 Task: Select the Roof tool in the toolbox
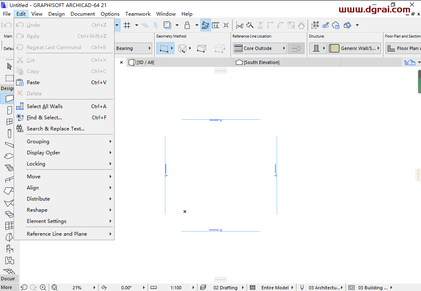tap(9, 191)
